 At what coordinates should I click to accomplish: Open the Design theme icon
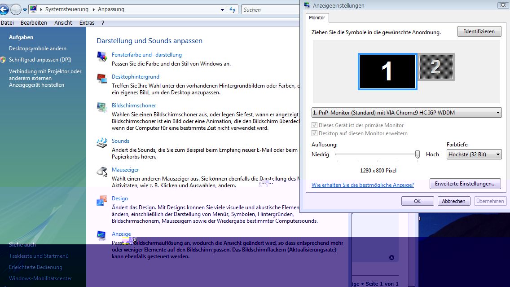tap(102, 200)
